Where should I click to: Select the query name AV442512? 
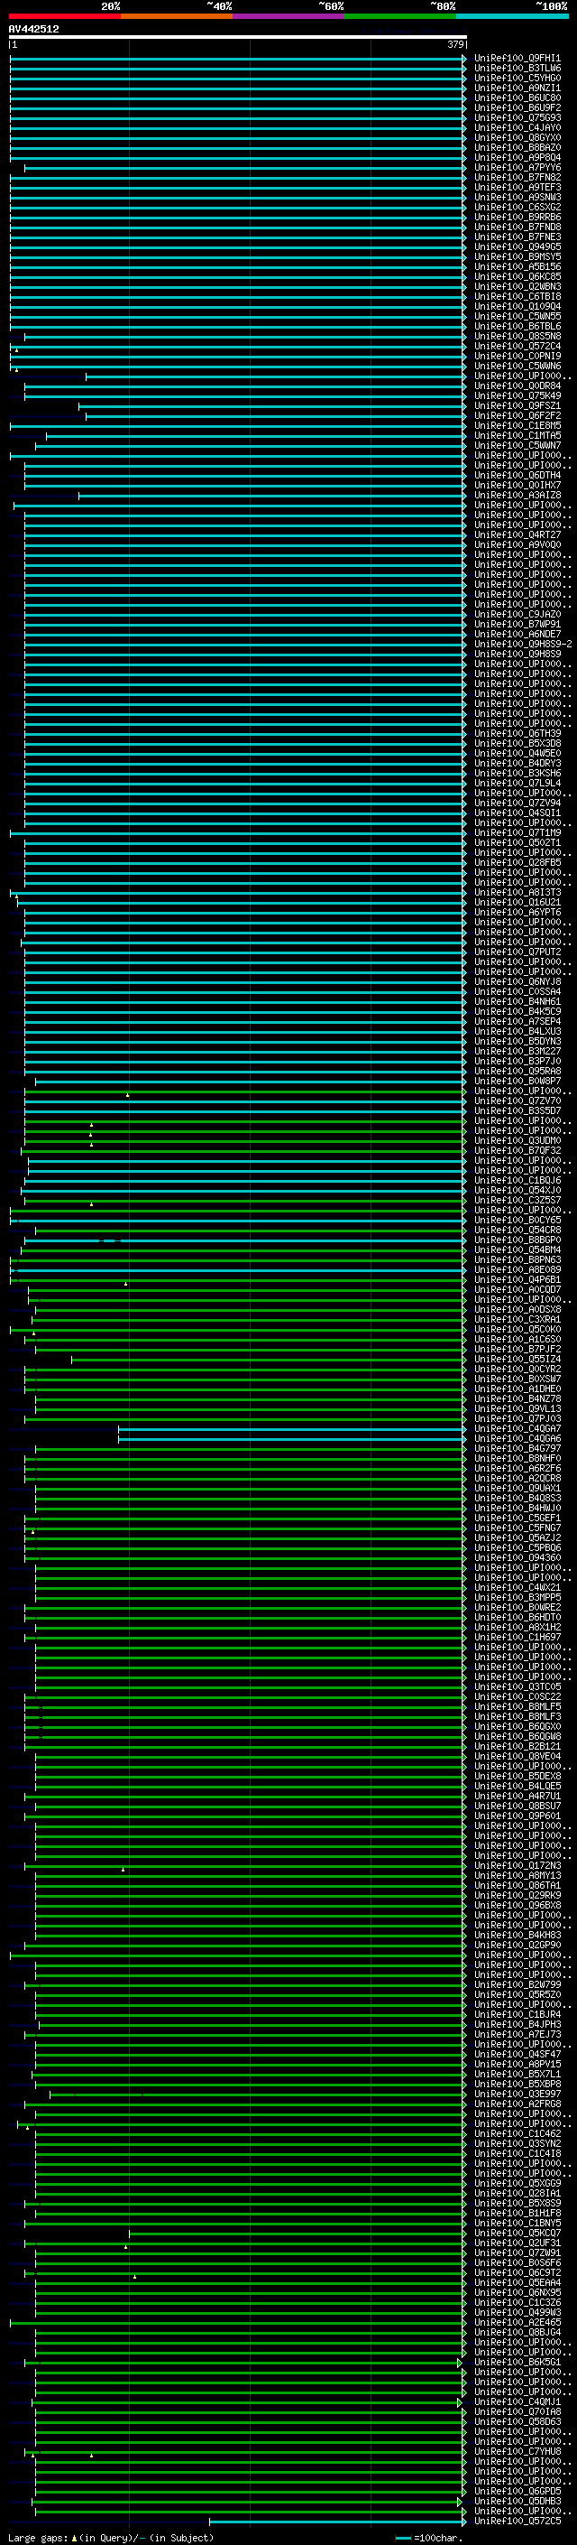click(33, 29)
